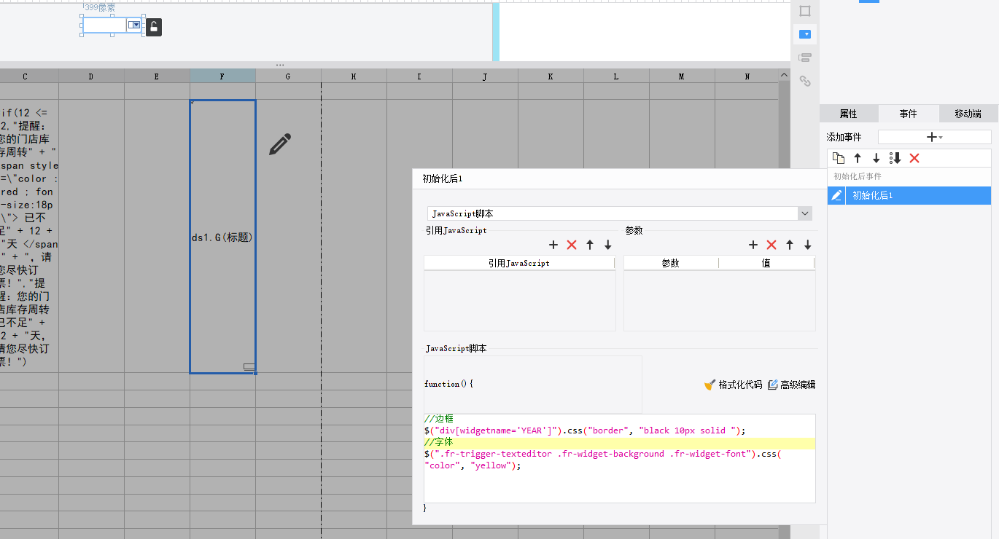Expand the collapsed pane via the ellipsis handle
The height and width of the screenshot is (539, 999).
pyautogui.click(x=280, y=65)
